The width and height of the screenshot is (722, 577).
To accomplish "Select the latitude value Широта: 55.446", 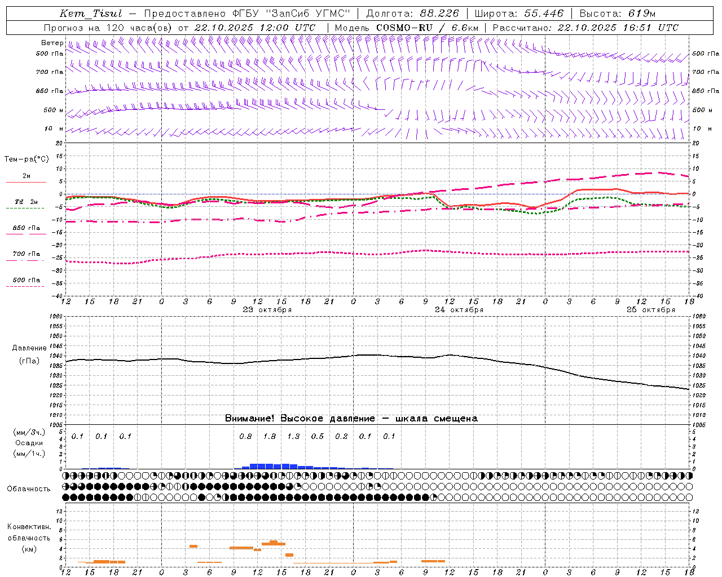I will (519, 14).
